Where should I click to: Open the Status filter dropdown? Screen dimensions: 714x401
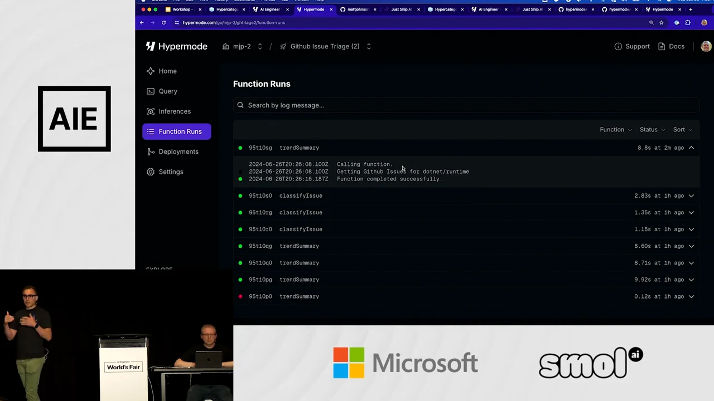click(653, 130)
